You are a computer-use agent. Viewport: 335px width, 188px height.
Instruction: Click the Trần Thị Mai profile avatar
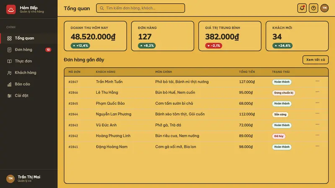10,179
